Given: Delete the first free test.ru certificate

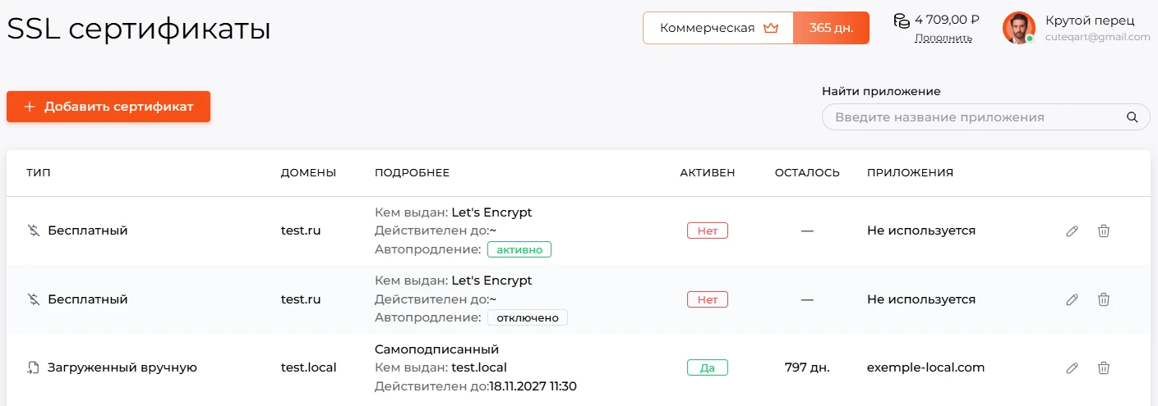Looking at the screenshot, I should pos(1104,231).
